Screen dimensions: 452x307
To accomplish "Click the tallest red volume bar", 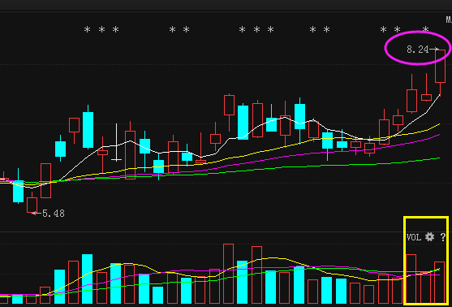I will coord(229,274).
